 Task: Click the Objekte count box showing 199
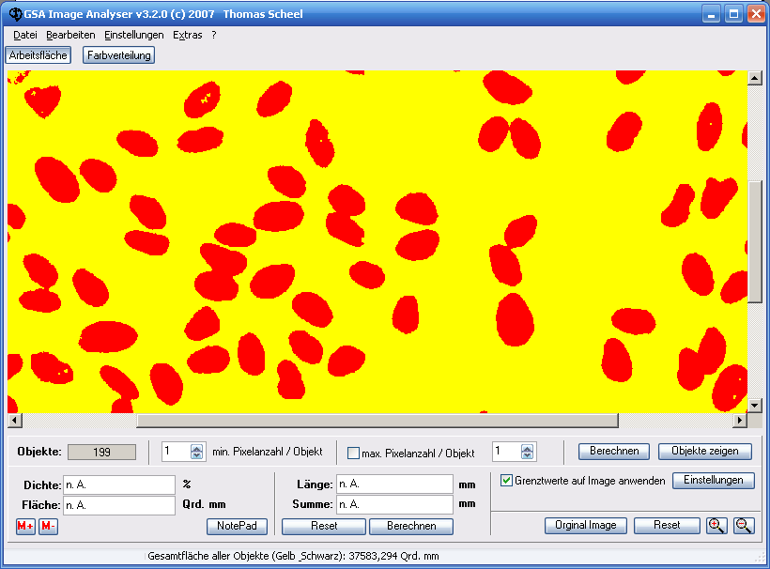tap(101, 453)
